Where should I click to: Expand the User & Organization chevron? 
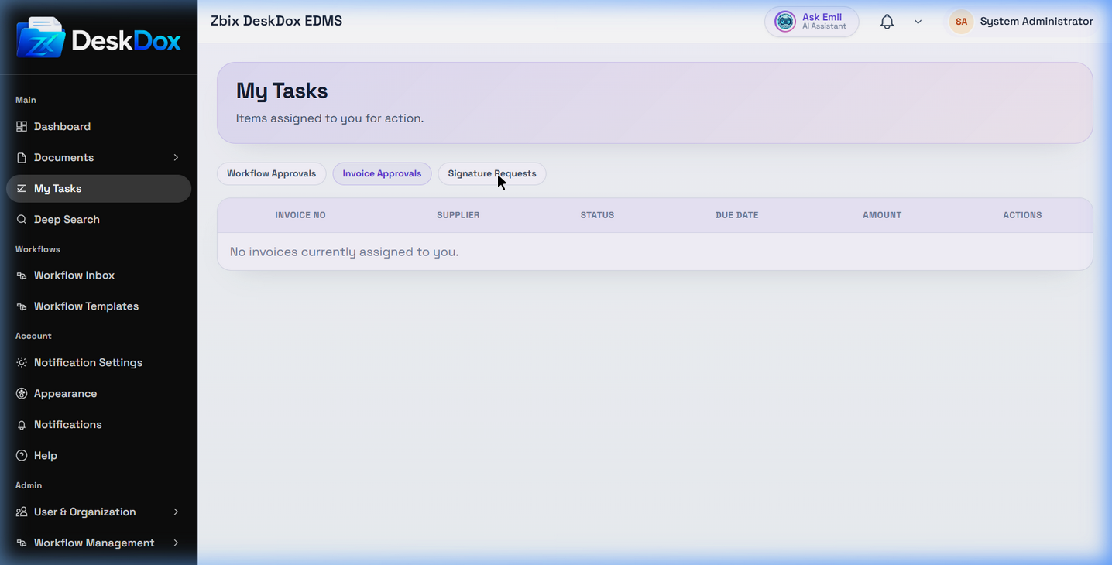point(176,512)
